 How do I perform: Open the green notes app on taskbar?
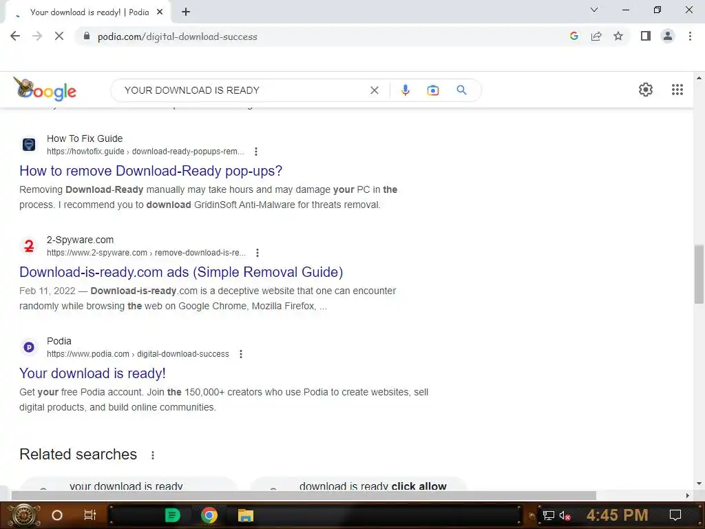172,515
